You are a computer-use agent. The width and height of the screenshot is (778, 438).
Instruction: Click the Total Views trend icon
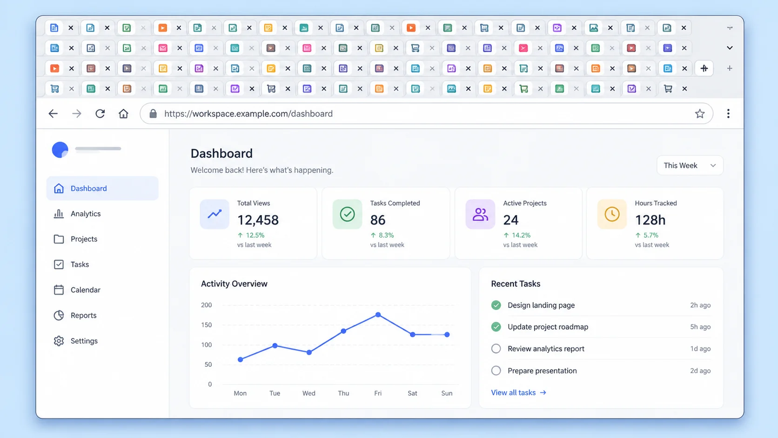point(215,214)
